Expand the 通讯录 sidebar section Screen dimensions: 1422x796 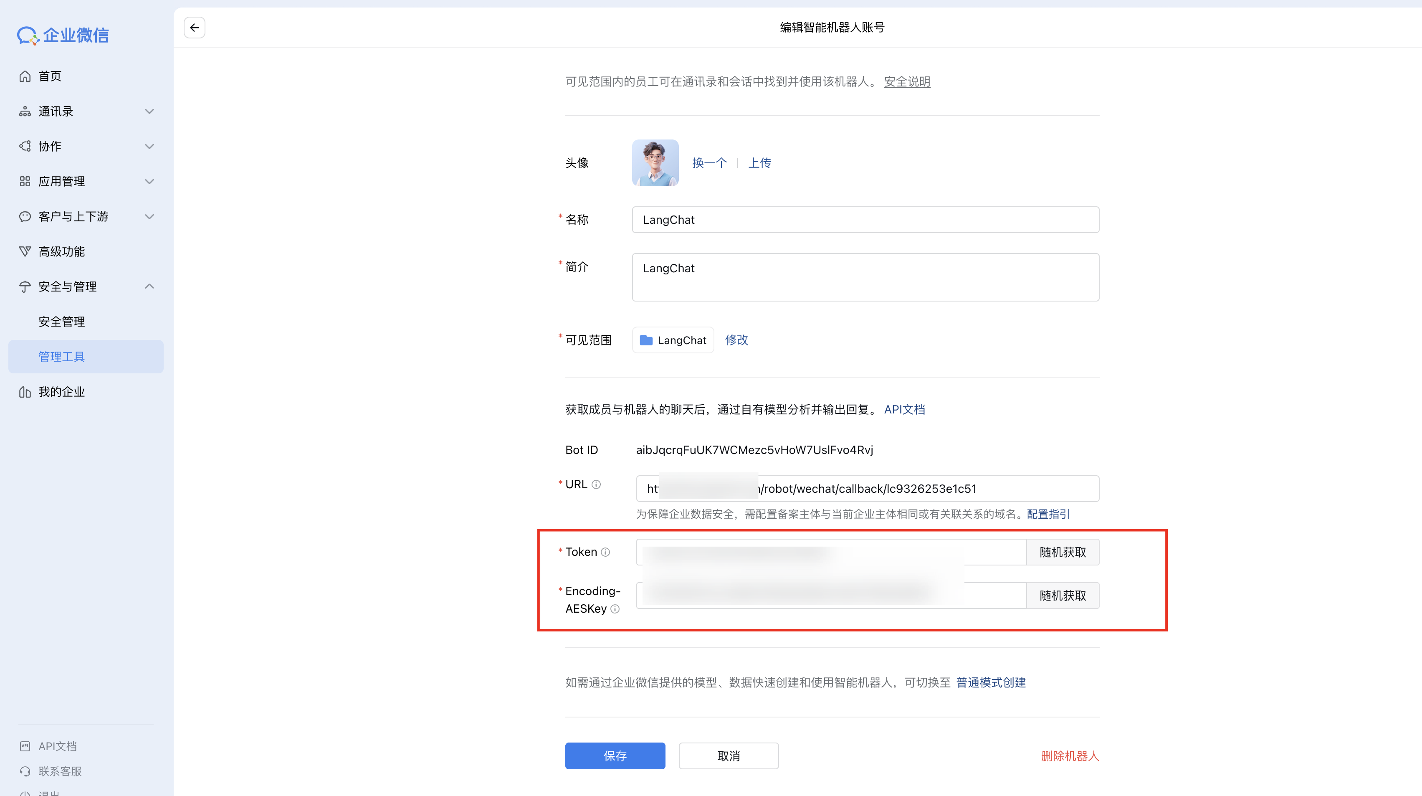click(149, 112)
